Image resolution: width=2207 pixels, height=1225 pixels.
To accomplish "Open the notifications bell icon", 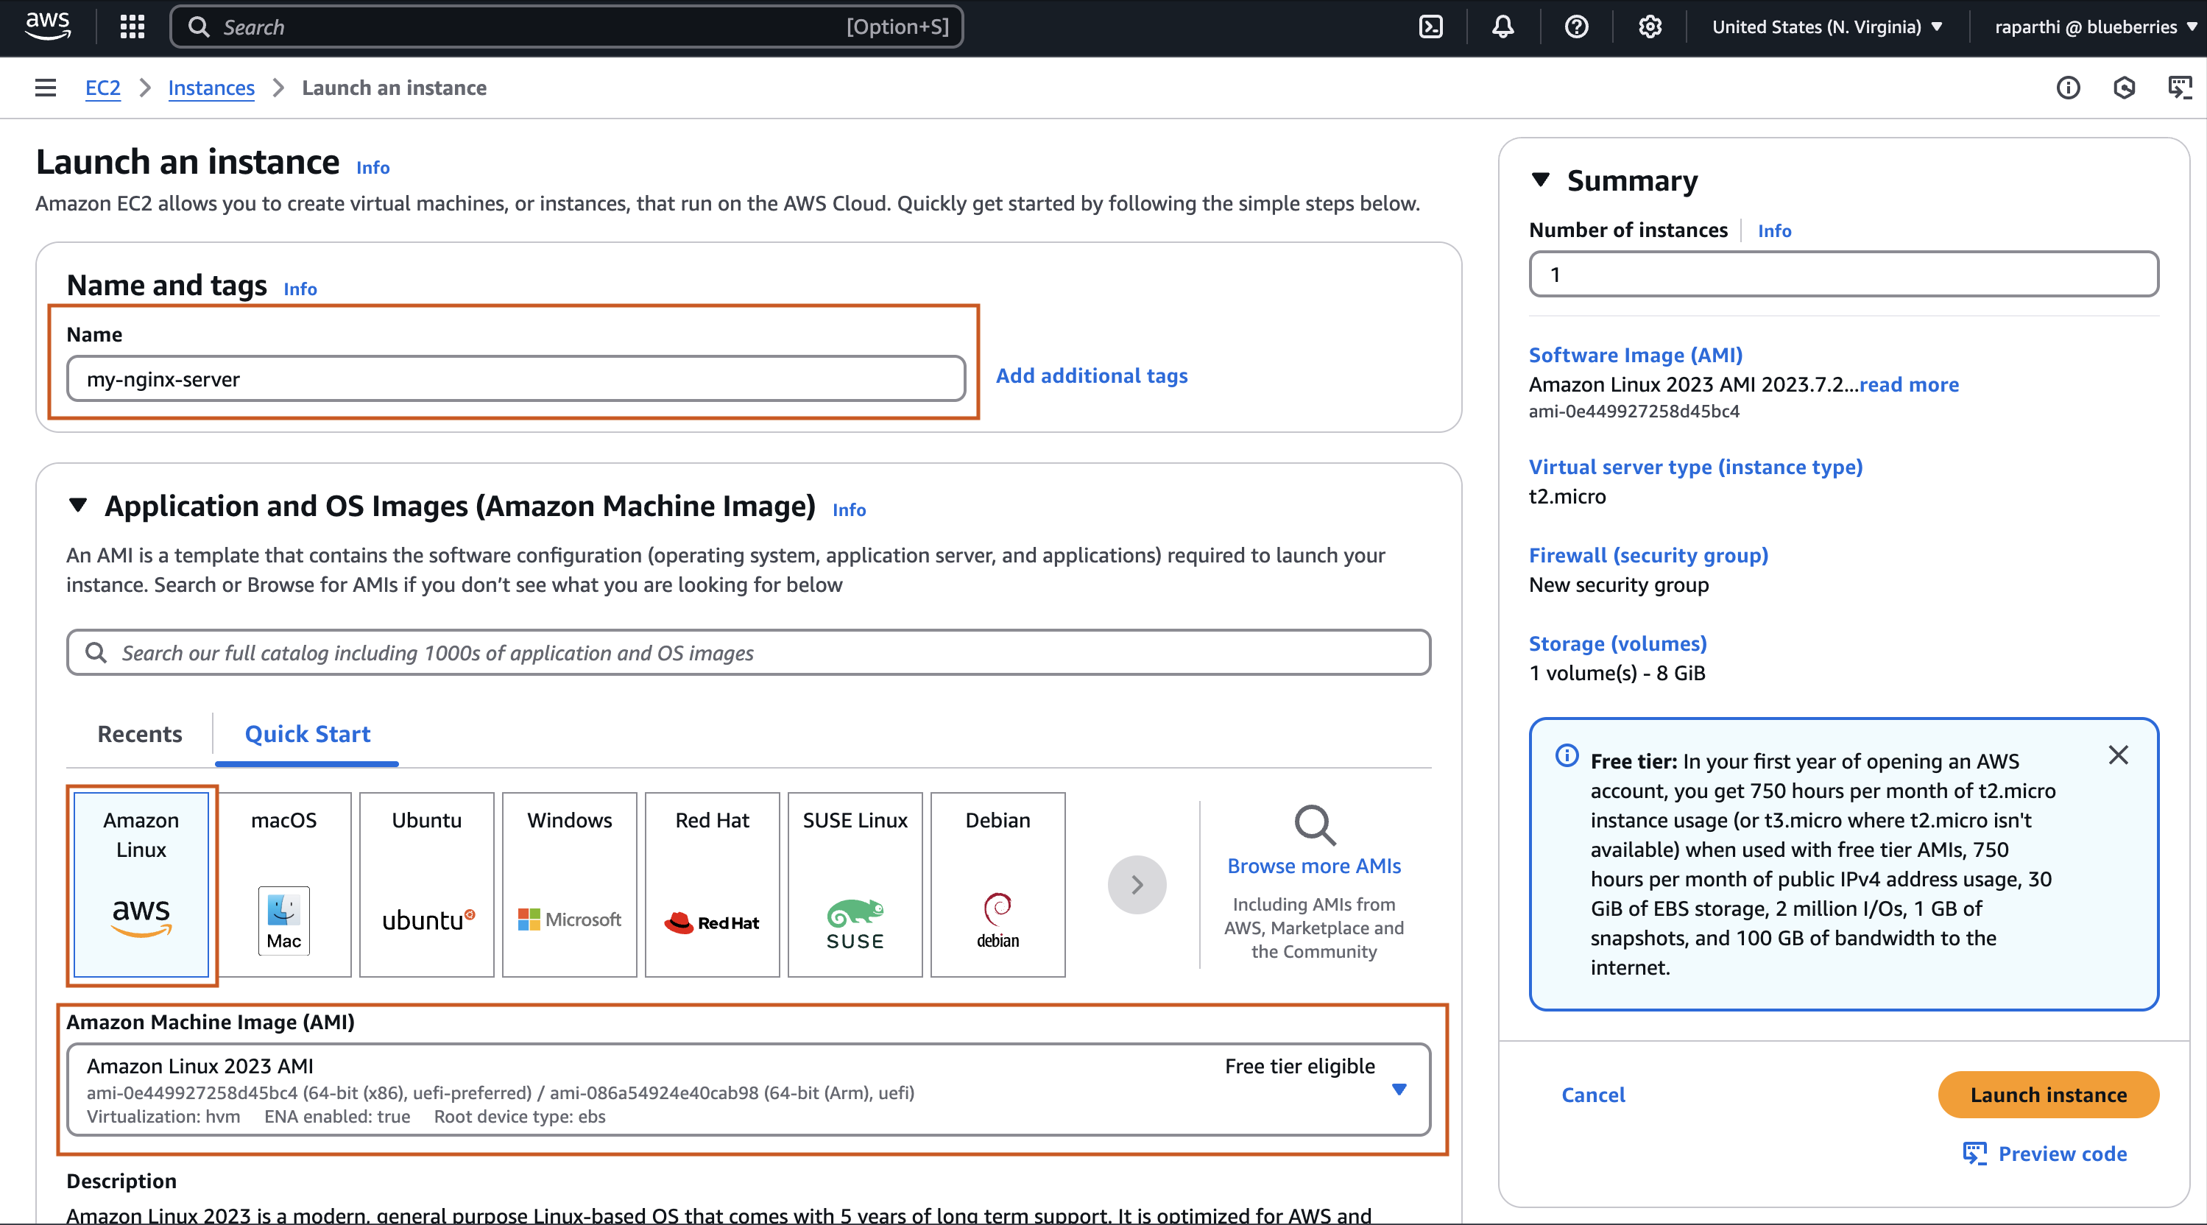I will [x=1502, y=27].
